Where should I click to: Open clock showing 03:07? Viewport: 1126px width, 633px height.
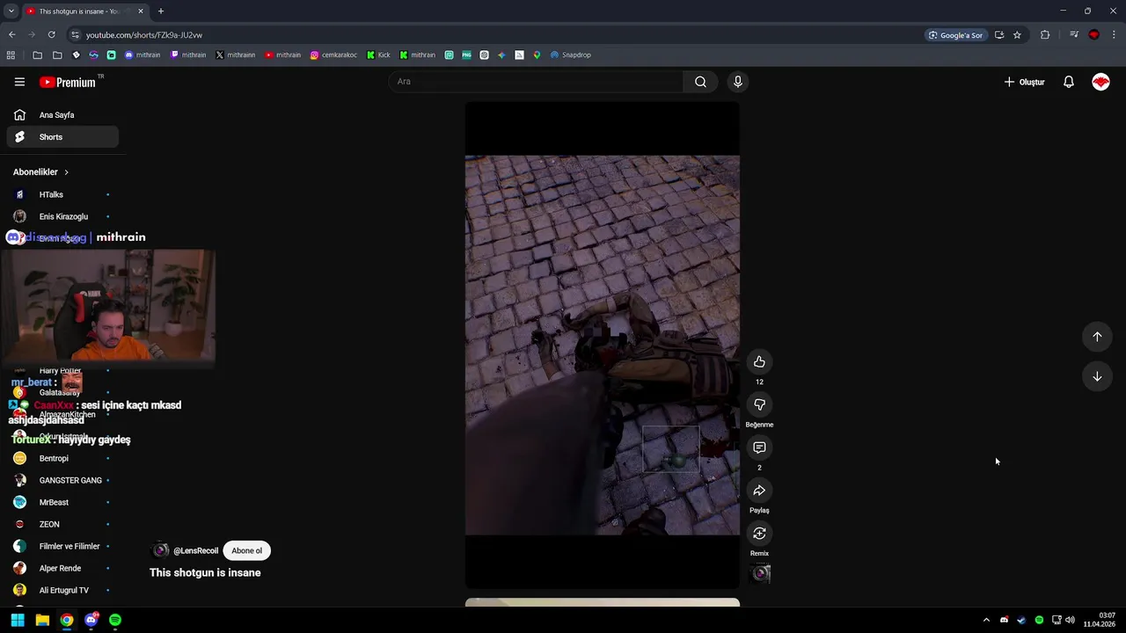[1100, 620]
